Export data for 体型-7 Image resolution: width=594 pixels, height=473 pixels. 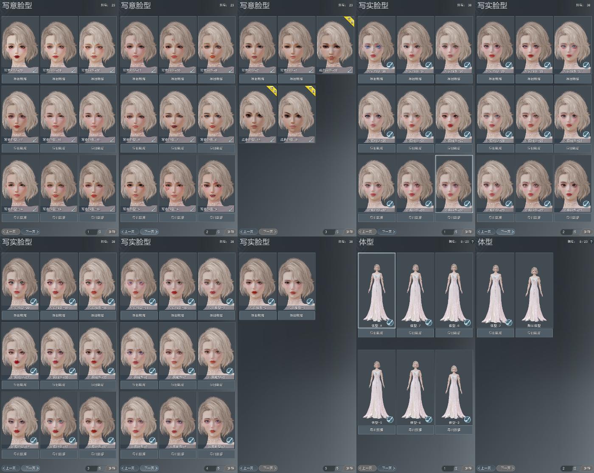coord(415,333)
